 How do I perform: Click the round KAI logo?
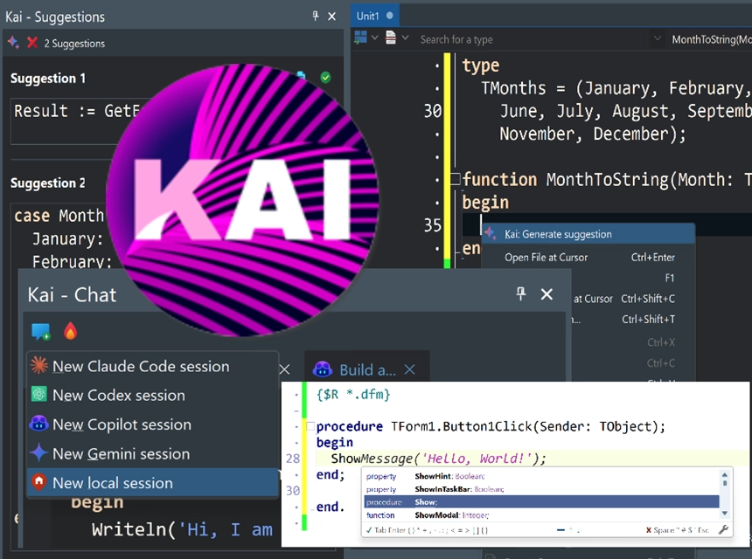point(242,200)
